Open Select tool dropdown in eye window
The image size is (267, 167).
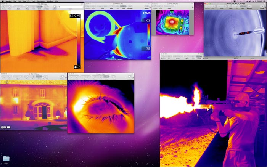click(106, 77)
